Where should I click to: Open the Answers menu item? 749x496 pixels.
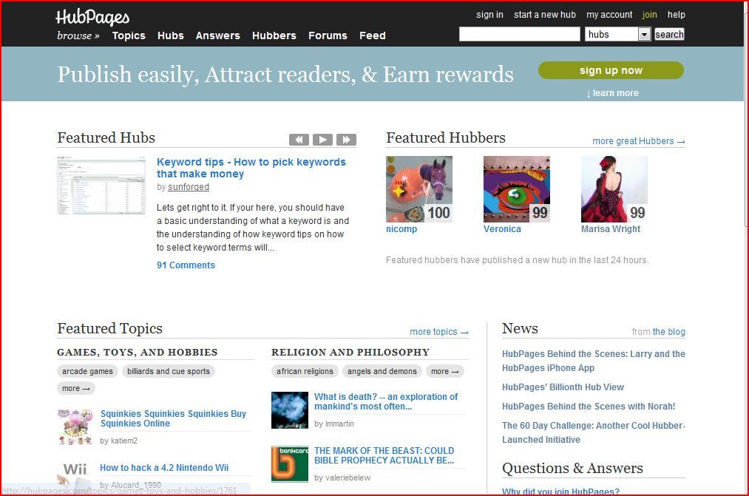tap(218, 35)
